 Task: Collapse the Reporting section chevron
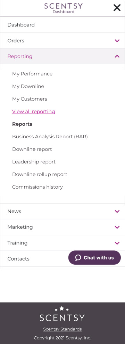[117, 56]
